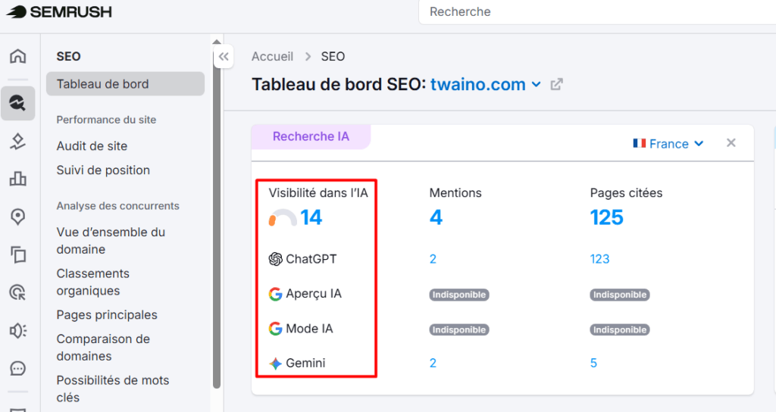776x412 pixels.
Task: Open the rocket-shaped toolkit icon in the sidebar
Action: tap(18, 142)
